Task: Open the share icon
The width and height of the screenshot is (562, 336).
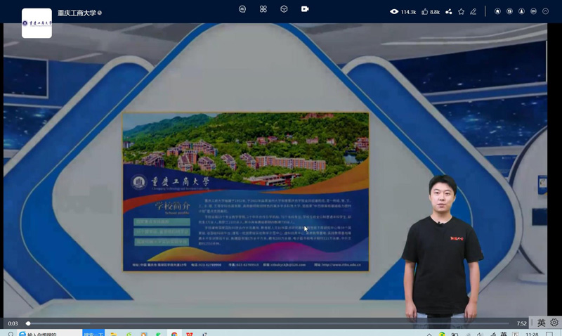Action: pos(449,11)
